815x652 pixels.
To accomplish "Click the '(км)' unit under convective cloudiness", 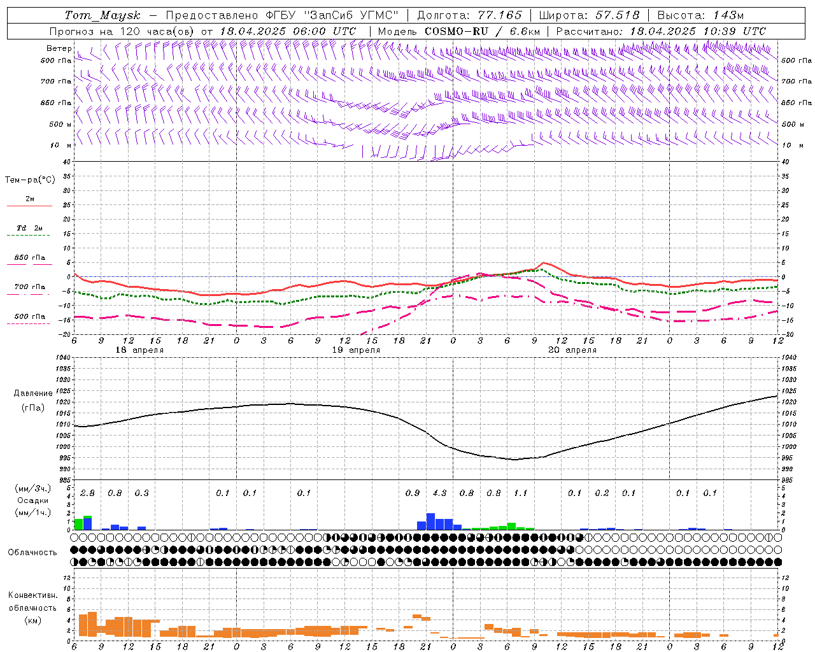I will tap(33, 620).
